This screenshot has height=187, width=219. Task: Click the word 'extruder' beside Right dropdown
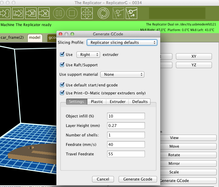tap(110, 54)
